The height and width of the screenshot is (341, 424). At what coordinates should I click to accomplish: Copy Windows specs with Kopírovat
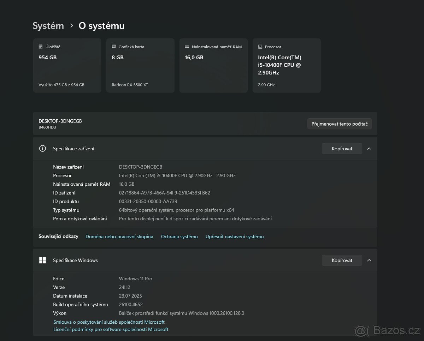tap(342, 260)
